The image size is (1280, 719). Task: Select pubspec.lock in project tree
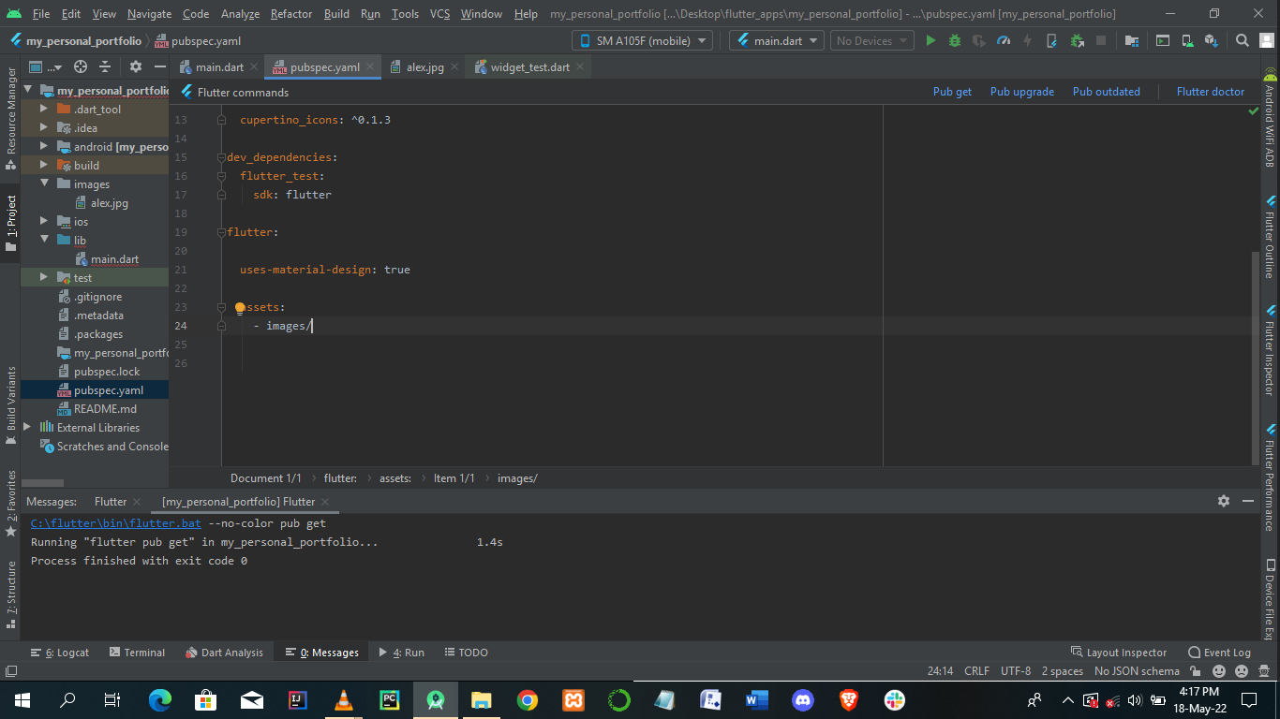pos(107,372)
